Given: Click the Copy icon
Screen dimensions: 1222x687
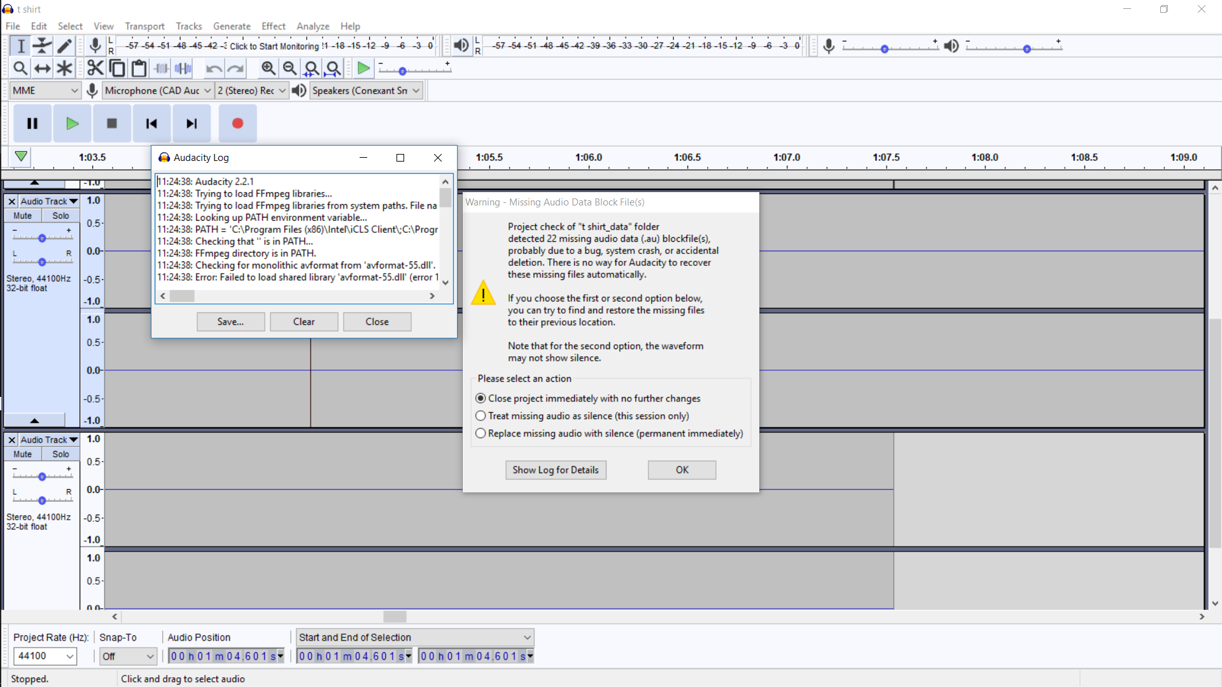Looking at the screenshot, I should click(117, 68).
